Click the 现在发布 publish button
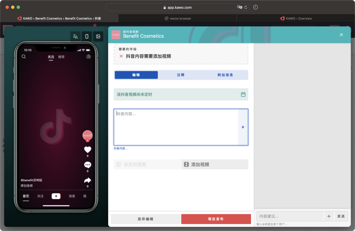The image size is (355, 231). click(x=216, y=219)
